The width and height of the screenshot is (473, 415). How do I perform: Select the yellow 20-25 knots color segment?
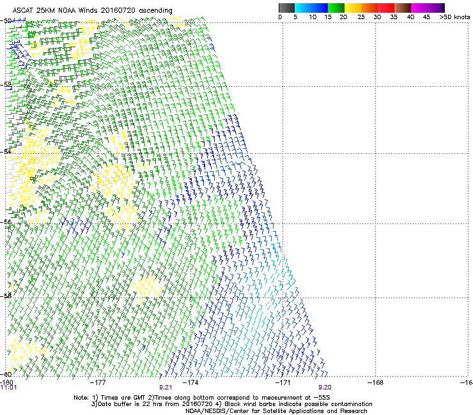(353, 8)
